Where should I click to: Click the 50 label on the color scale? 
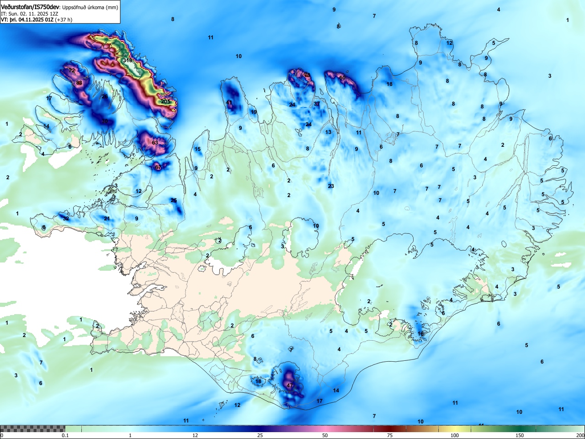[x=325, y=435]
